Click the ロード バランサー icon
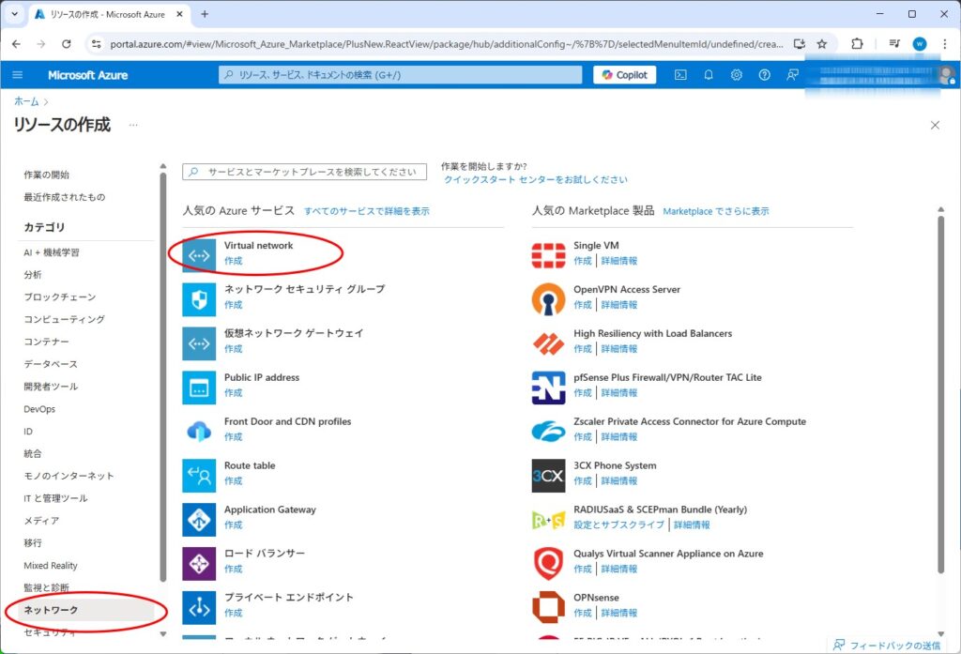The height and width of the screenshot is (654, 961). pyautogui.click(x=199, y=564)
